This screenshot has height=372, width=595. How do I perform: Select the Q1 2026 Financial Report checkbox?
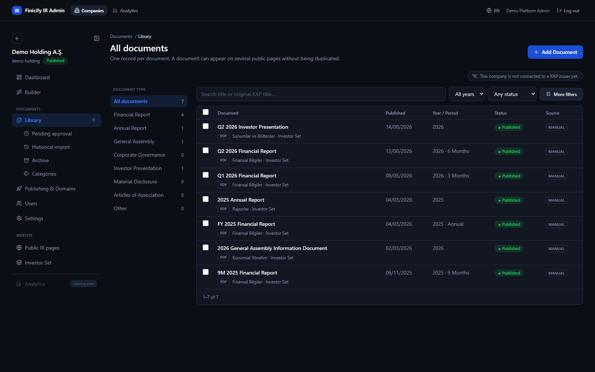pos(206,175)
